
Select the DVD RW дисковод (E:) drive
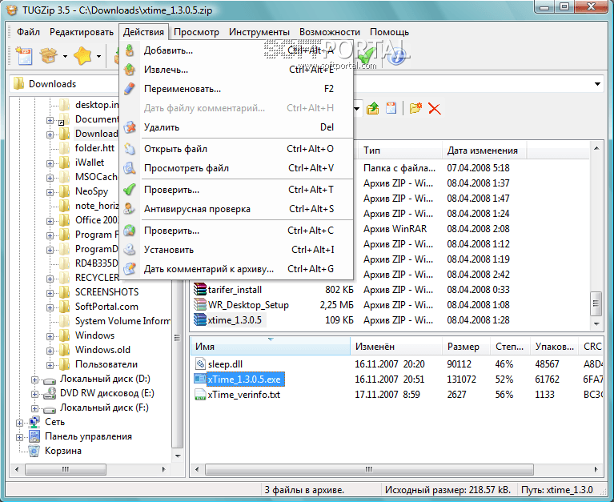tap(106, 393)
